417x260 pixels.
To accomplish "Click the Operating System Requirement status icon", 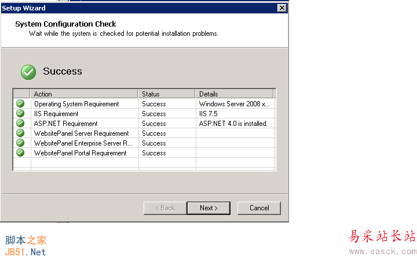I will tap(20, 103).
